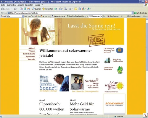Open the Kontakt navigation link

coord(31,59)
